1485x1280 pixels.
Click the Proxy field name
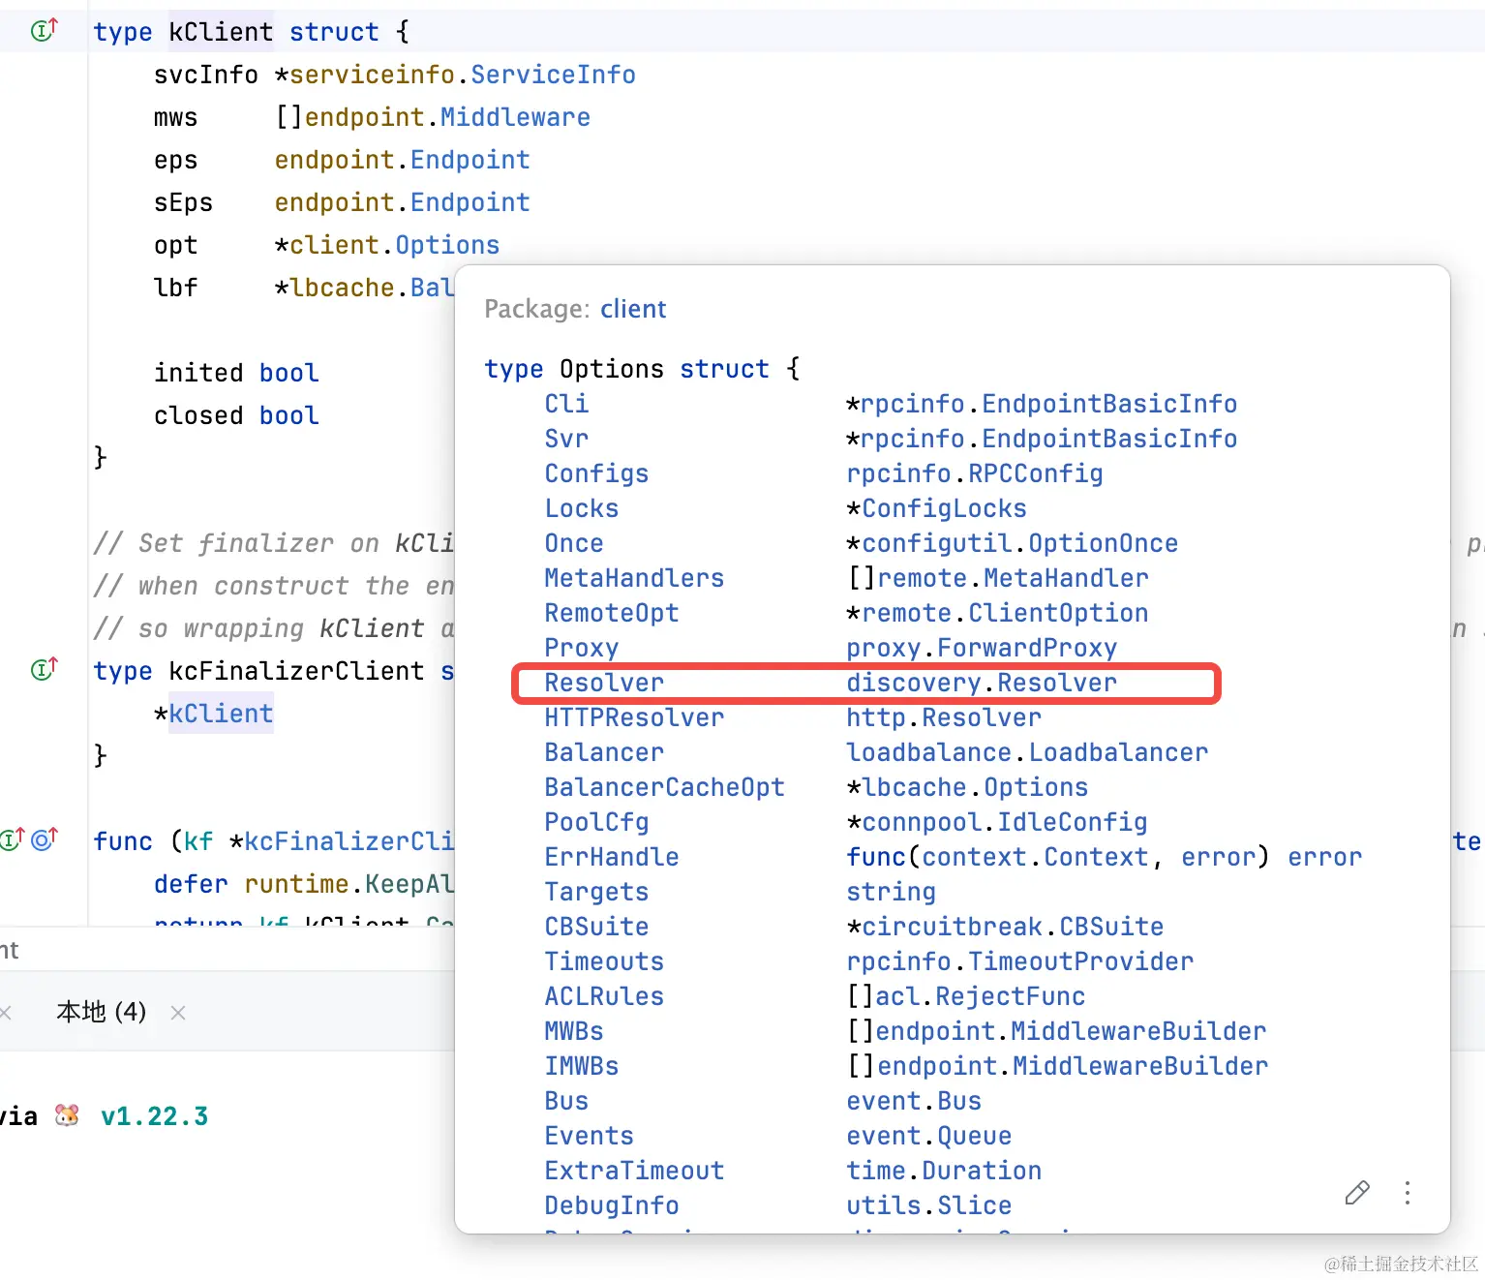click(x=582, y=648)
